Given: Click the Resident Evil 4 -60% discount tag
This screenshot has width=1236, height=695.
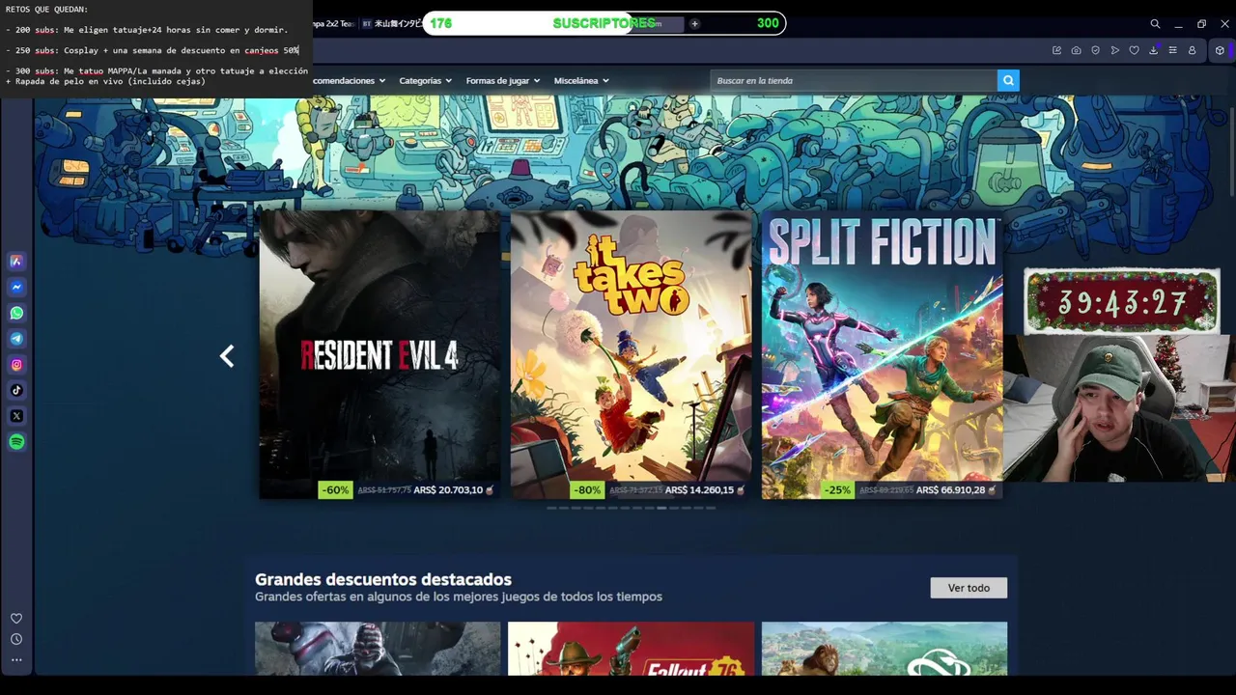Looking at the screenshot, I should pos(335,490).
